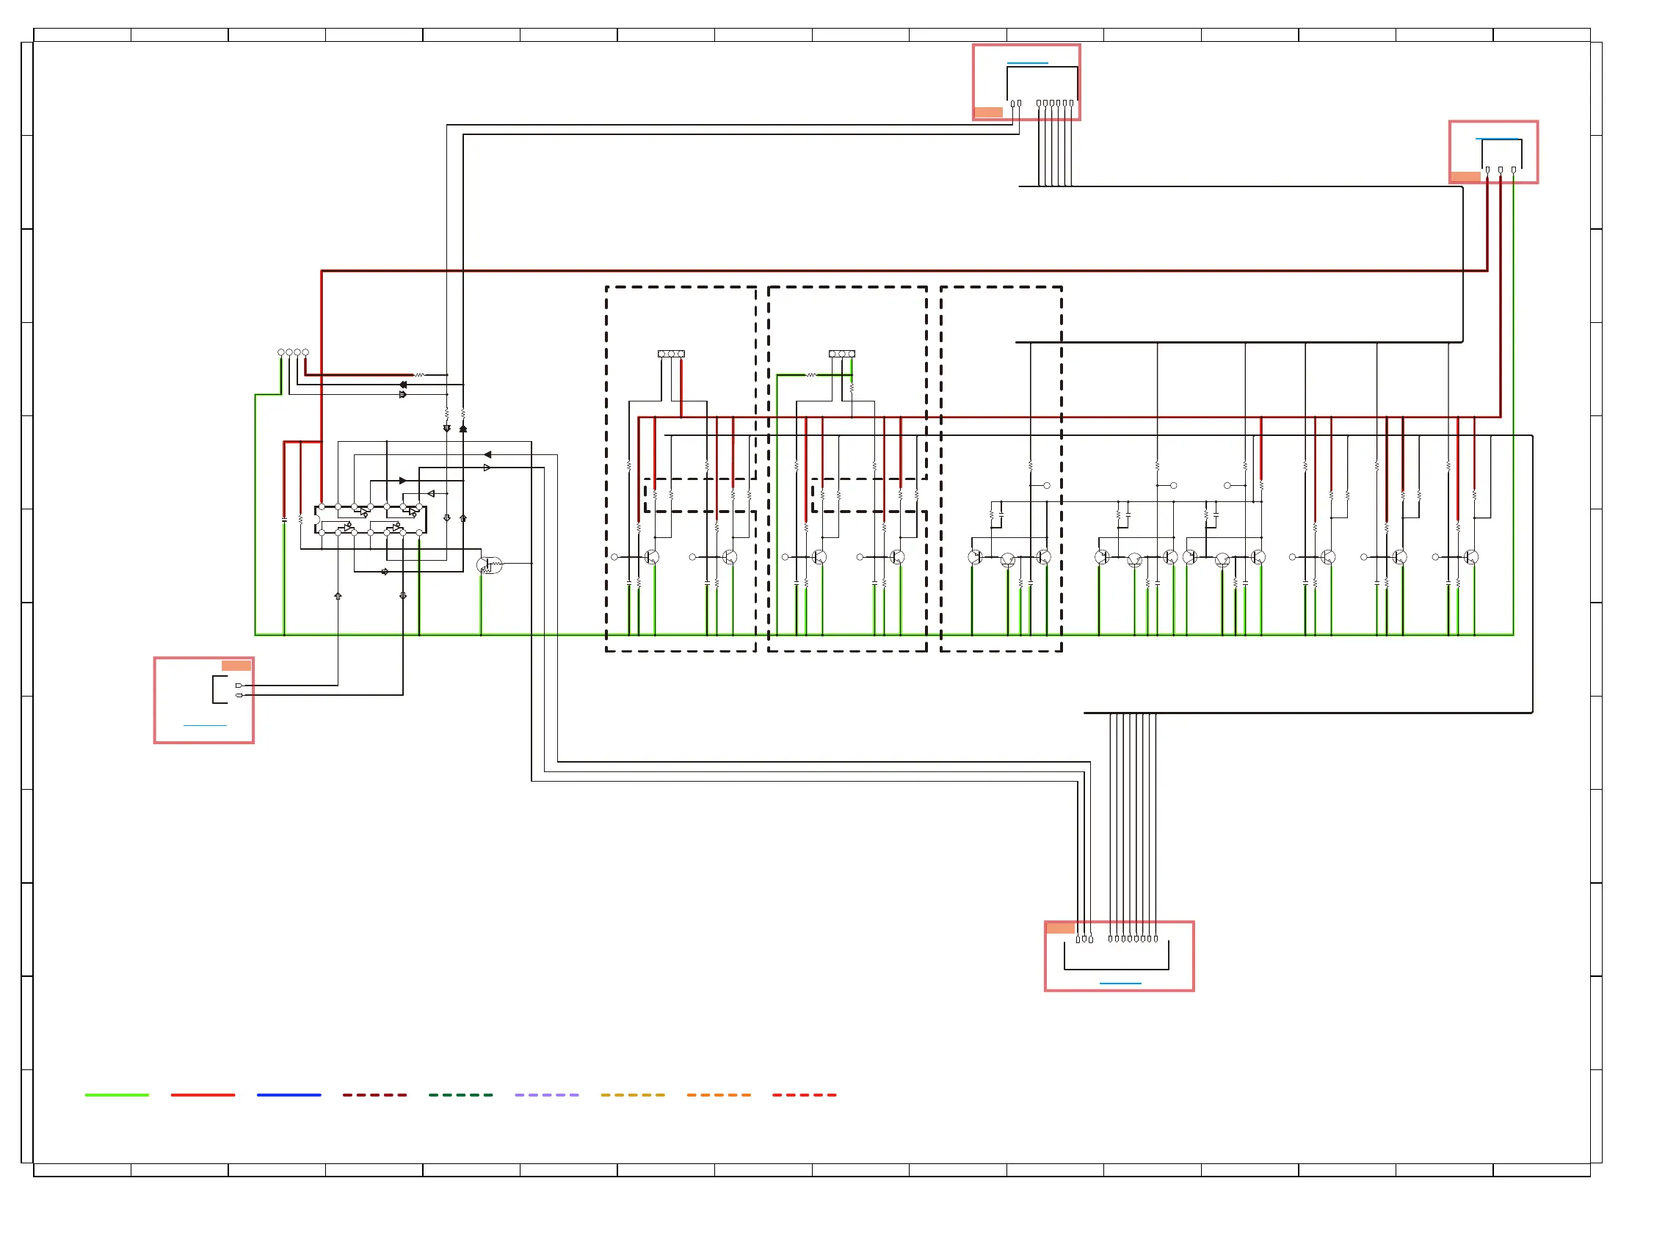Click the orange tag in the top-center connector box

[989, 112]
